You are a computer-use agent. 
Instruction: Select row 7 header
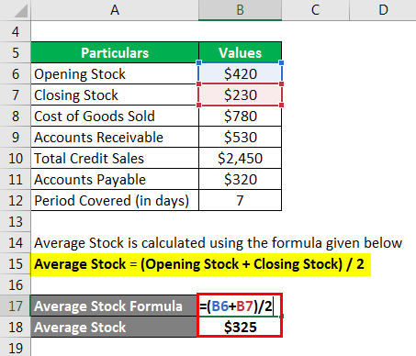(x=16, y=95)
